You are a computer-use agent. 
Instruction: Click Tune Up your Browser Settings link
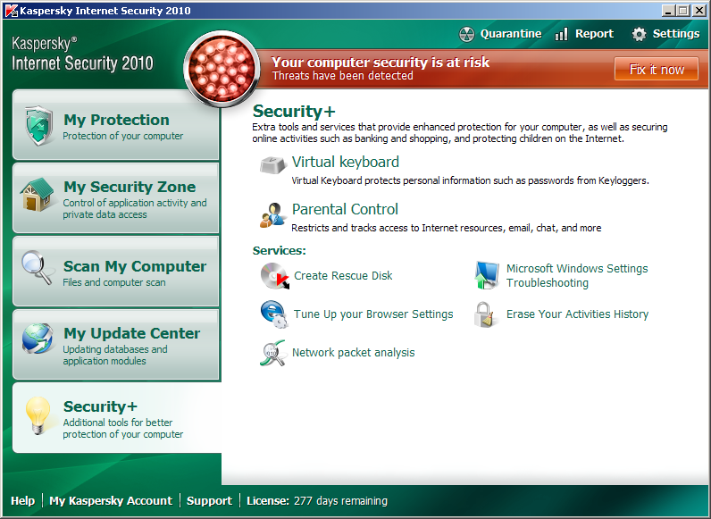[373, 314]
